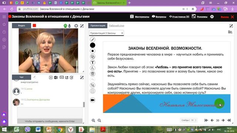The width and height of the screenshot is (237, 133).
Task: Click the chat pencil edit icon
Action: click(34, 77)
